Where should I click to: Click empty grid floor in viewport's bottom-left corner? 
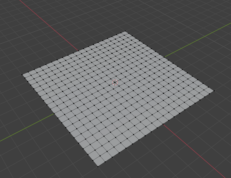point(16,166)
